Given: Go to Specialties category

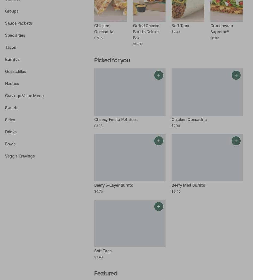Looking at the screenshot, I should [15, 35].
